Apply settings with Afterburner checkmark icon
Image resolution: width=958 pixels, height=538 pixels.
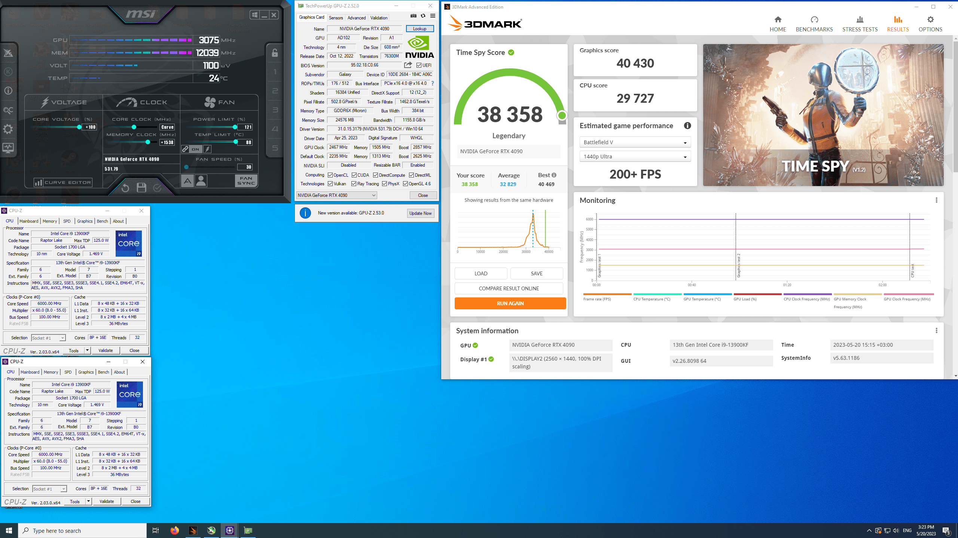pos(158,188)
